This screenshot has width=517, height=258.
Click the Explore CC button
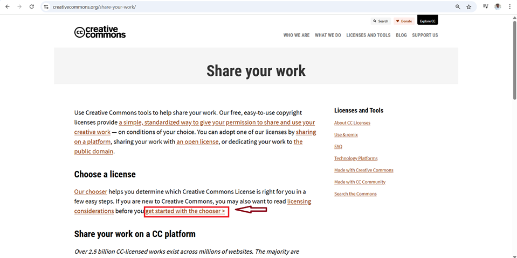click(x=428, y=20)
